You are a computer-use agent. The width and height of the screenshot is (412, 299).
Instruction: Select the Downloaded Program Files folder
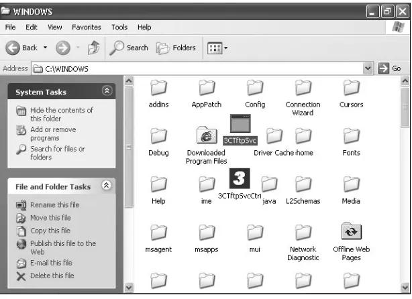(207, 145)
